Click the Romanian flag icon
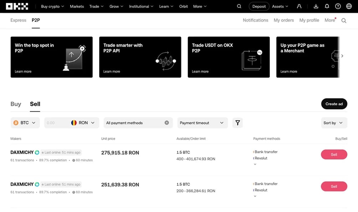This screenshot has width=358, height=212. coord(74,123)
